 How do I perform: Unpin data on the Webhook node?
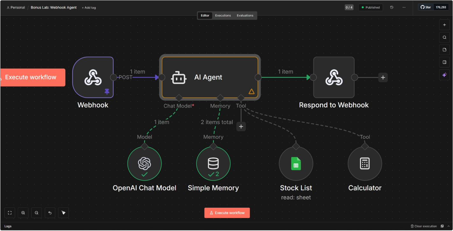107,92
